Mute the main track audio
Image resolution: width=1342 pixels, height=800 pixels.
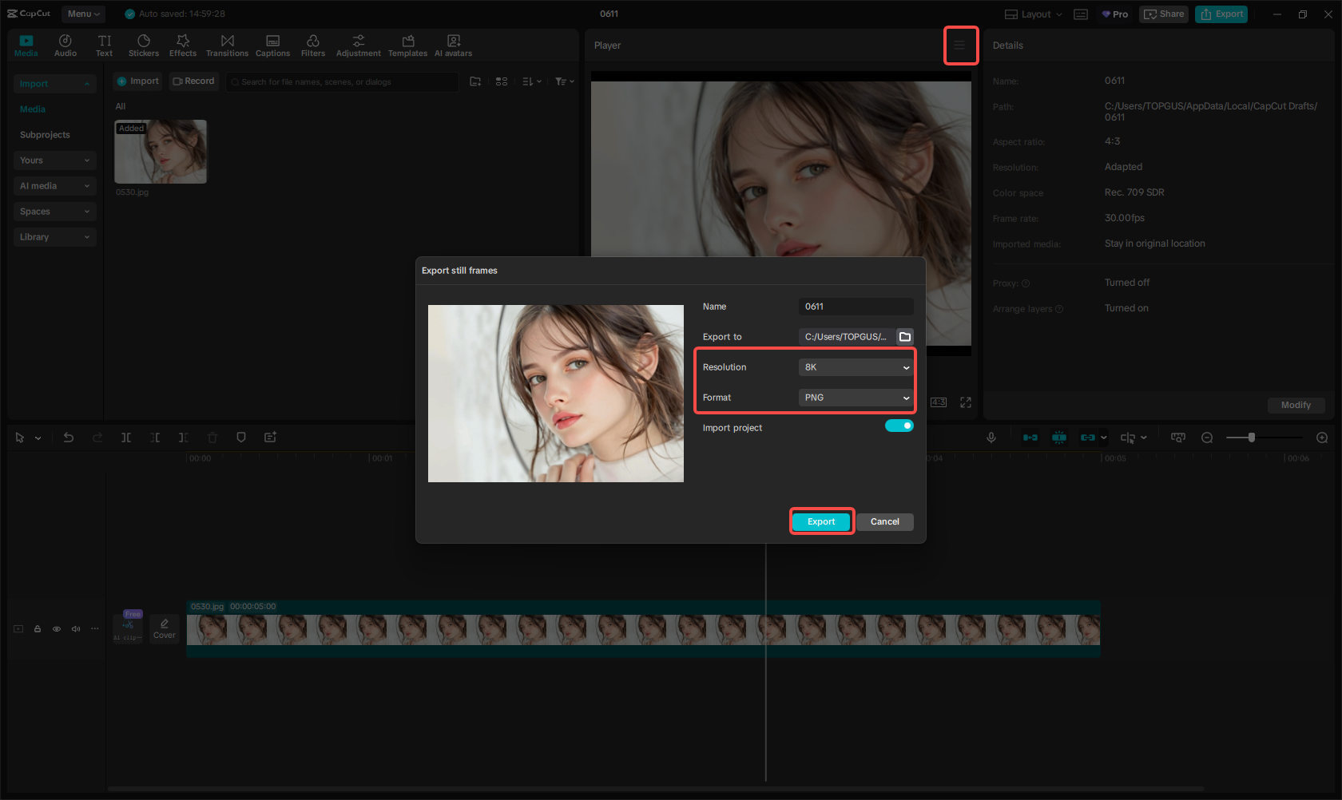pyautogui.click(x=76, y=629)
